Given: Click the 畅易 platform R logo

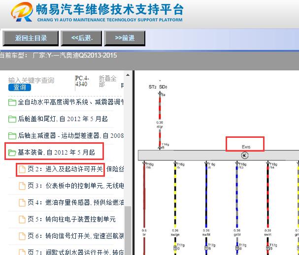Looking at the screenshot, I should click(x=22, y=12).
